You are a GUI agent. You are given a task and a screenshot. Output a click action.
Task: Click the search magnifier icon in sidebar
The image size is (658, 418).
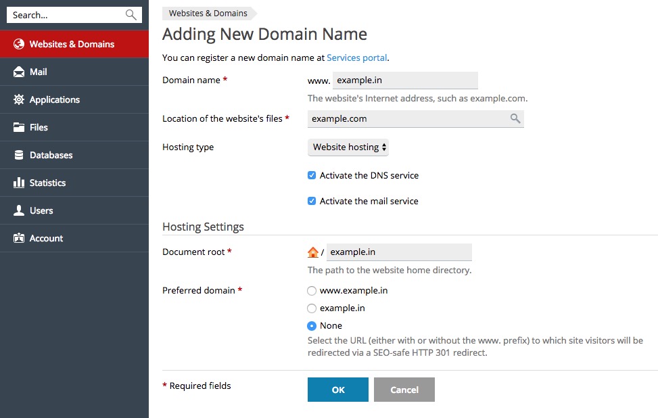pos(131,15)
